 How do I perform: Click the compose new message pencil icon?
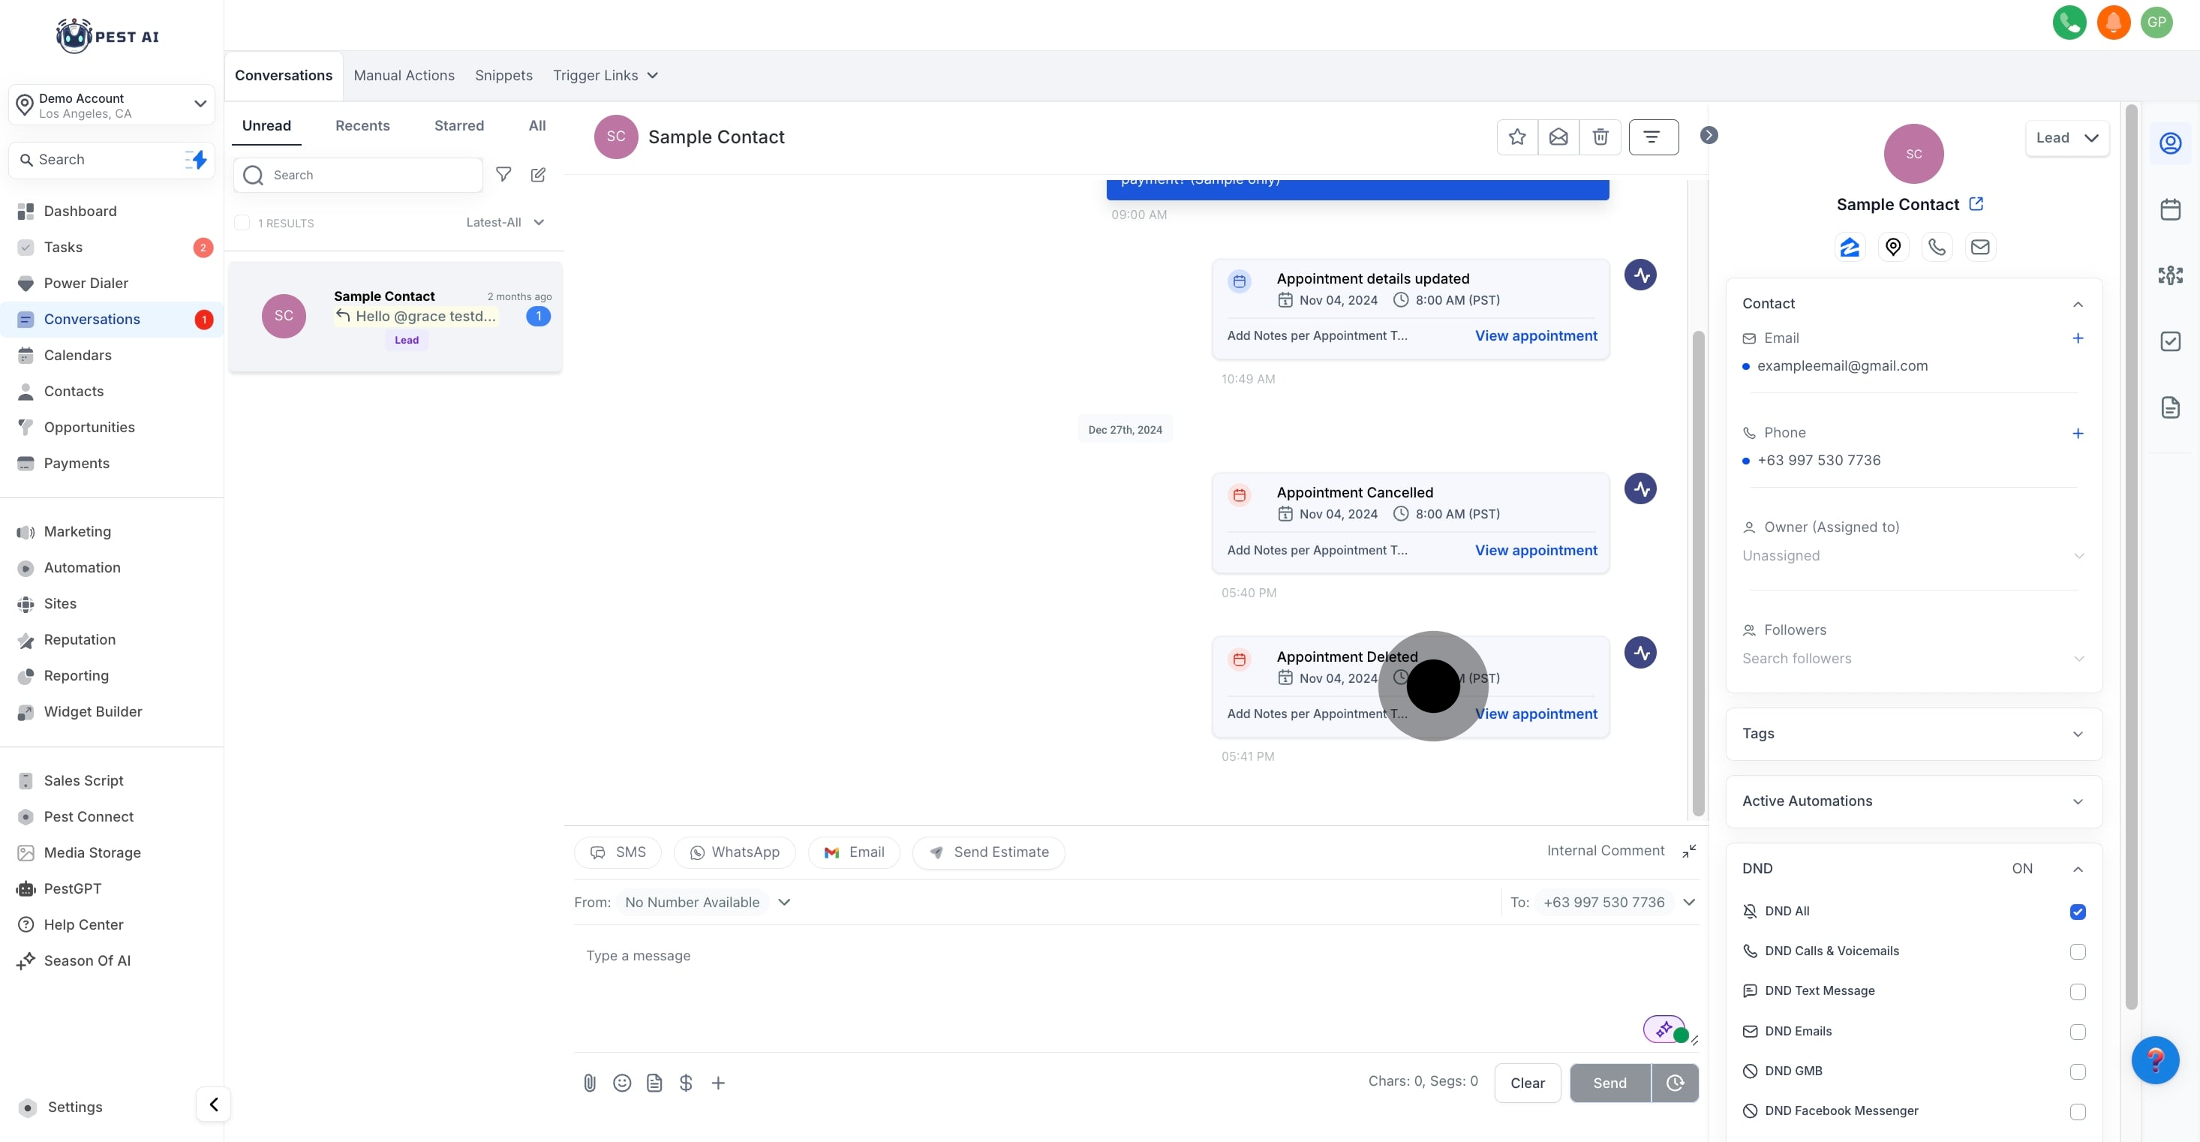click(538, 175)
